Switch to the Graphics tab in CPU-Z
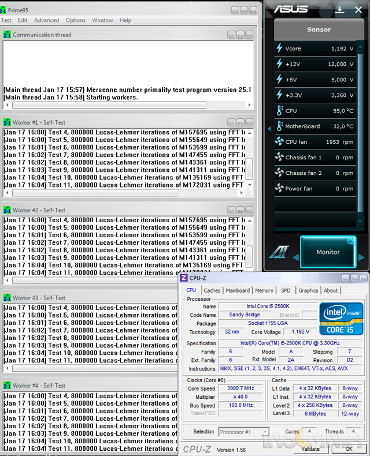The height and width of the screenshot is (456, 370). 308,290
